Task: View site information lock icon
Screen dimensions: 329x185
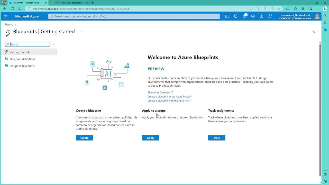Action: [29, 9]
